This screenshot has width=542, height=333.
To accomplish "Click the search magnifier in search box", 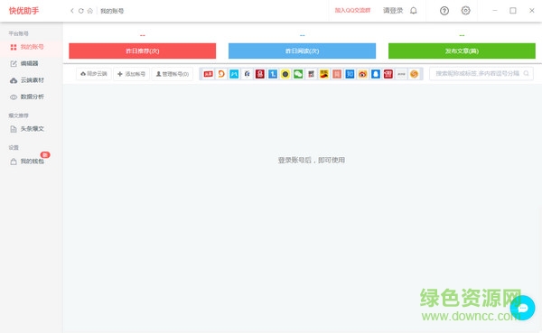I will coord(526,73).
